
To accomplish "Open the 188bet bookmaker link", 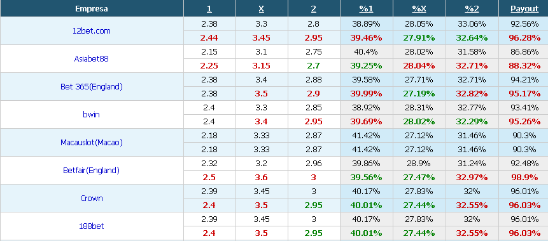I will click(92, 226).
